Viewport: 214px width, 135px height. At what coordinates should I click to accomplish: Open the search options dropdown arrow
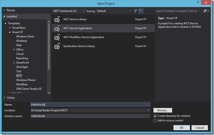[x=208, y=11]
